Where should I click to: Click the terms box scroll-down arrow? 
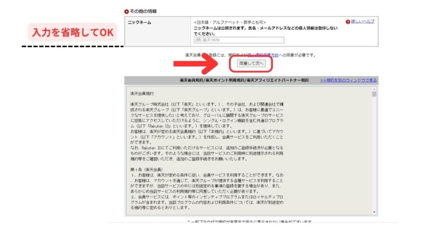(374, 212)
